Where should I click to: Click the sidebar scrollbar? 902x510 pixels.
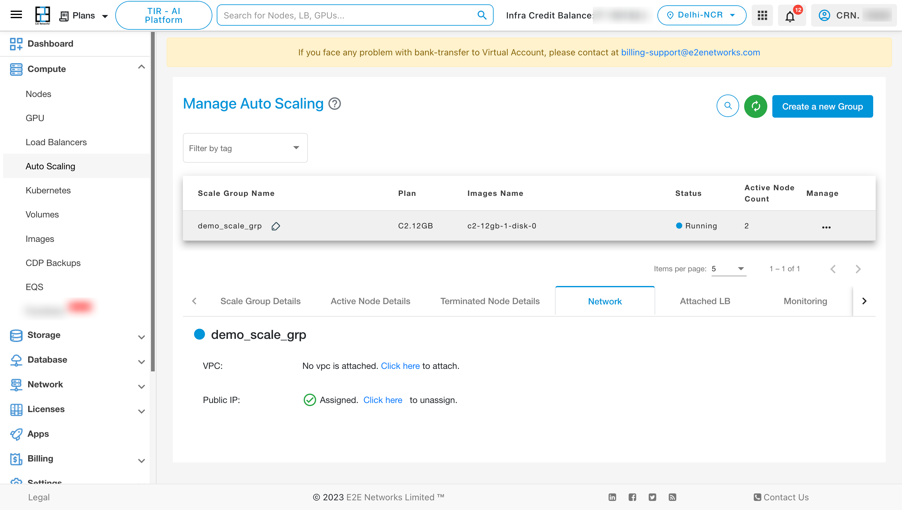(153, 201)
